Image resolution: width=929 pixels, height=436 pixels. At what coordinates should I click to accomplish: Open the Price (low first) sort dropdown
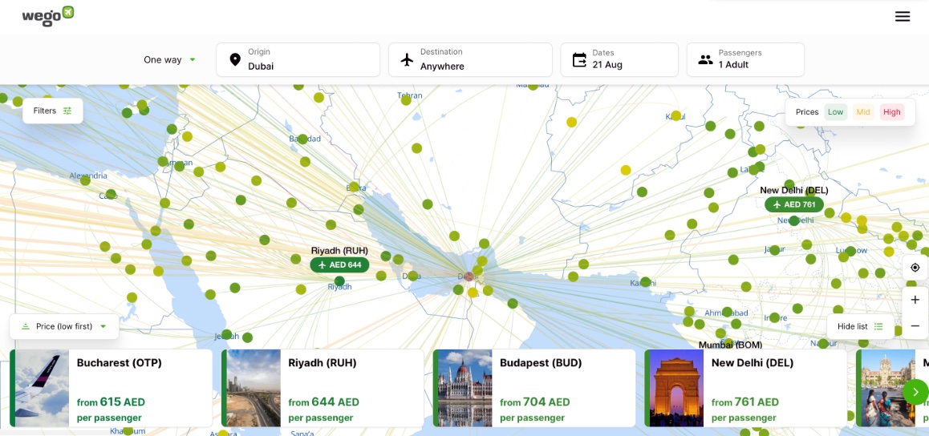coord(64,326)
